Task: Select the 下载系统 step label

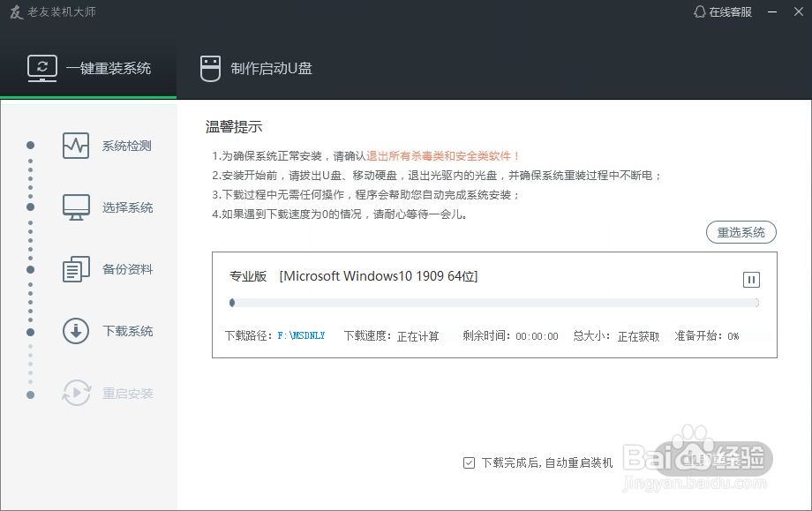Action: [127, 331]
